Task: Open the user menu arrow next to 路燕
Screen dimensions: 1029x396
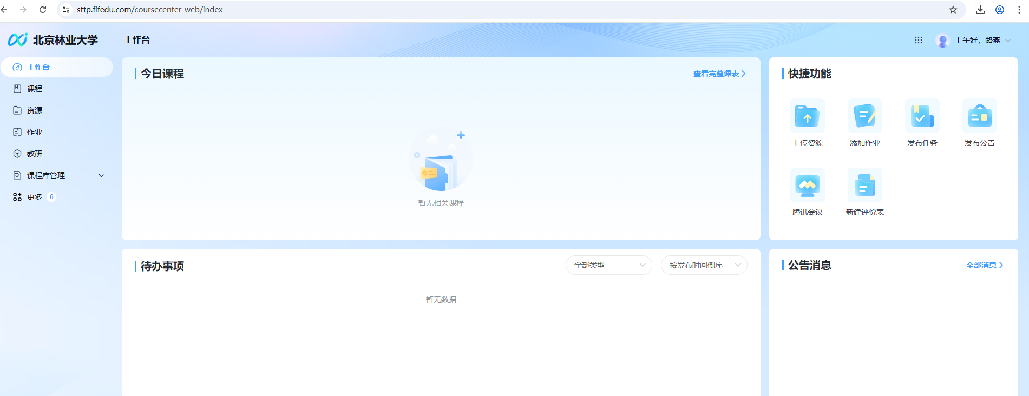Action: tap(1008, 41)
